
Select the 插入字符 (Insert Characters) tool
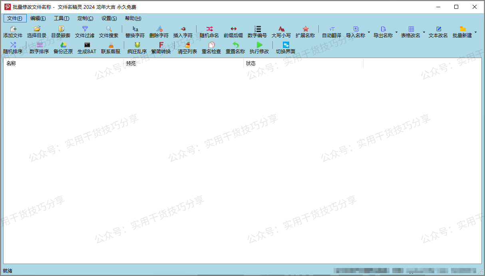tap(183, 32)
